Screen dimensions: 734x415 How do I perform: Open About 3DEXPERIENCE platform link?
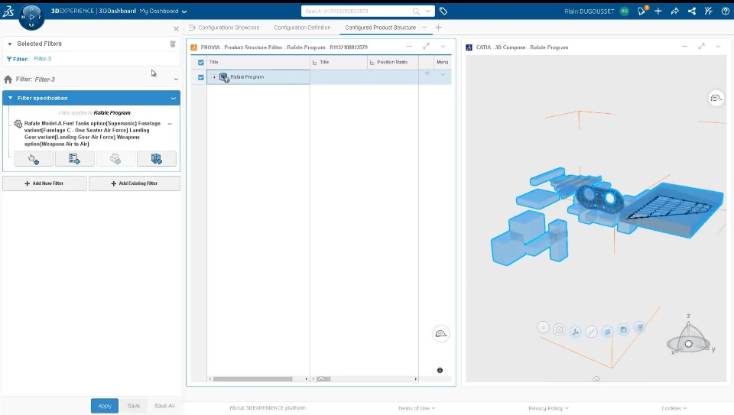(x=268, y=408)
